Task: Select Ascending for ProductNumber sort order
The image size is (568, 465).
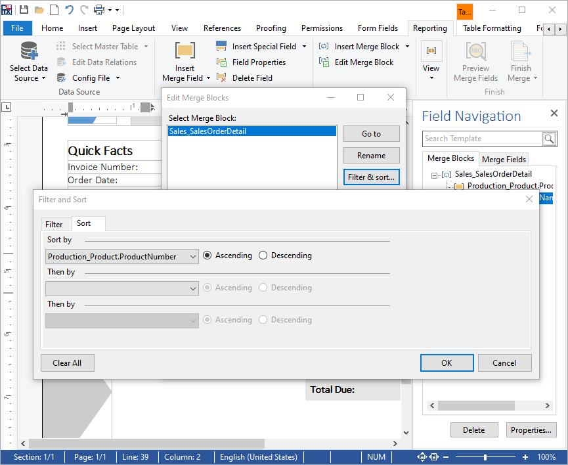Action: pyautogui.click(x=207, y=255)
